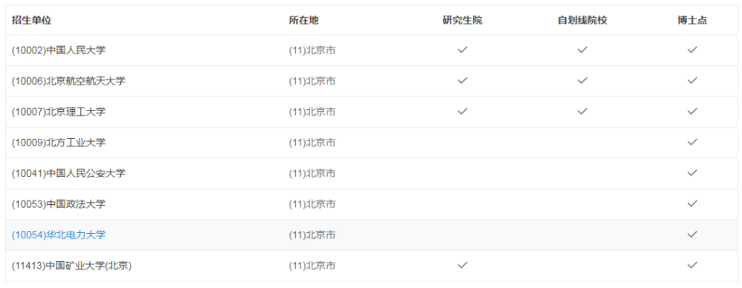Image resolution: width=742 pixels, height=288 pixels.
Task: Select (10006)北京航空航天大学 row name
Action: pyautogui.click(x=68, y=81)
